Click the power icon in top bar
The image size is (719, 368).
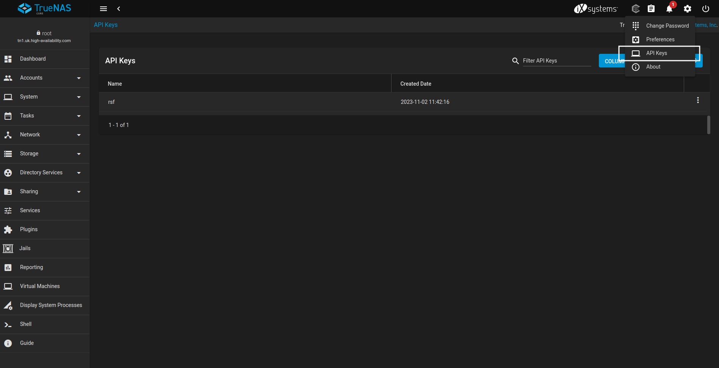pyautogui.click(x=705, y=9)
